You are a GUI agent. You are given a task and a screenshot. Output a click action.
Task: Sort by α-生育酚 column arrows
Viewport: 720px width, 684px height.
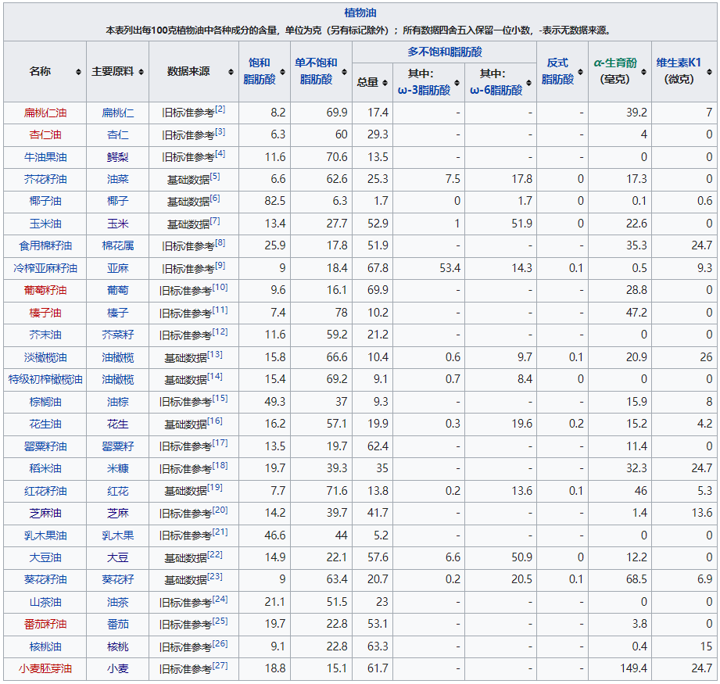click(643, 72)
